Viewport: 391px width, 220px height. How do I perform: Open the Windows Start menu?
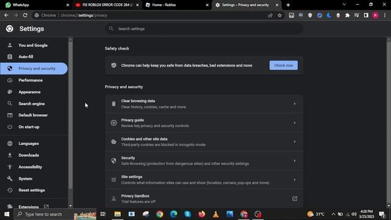coord(7,214)
